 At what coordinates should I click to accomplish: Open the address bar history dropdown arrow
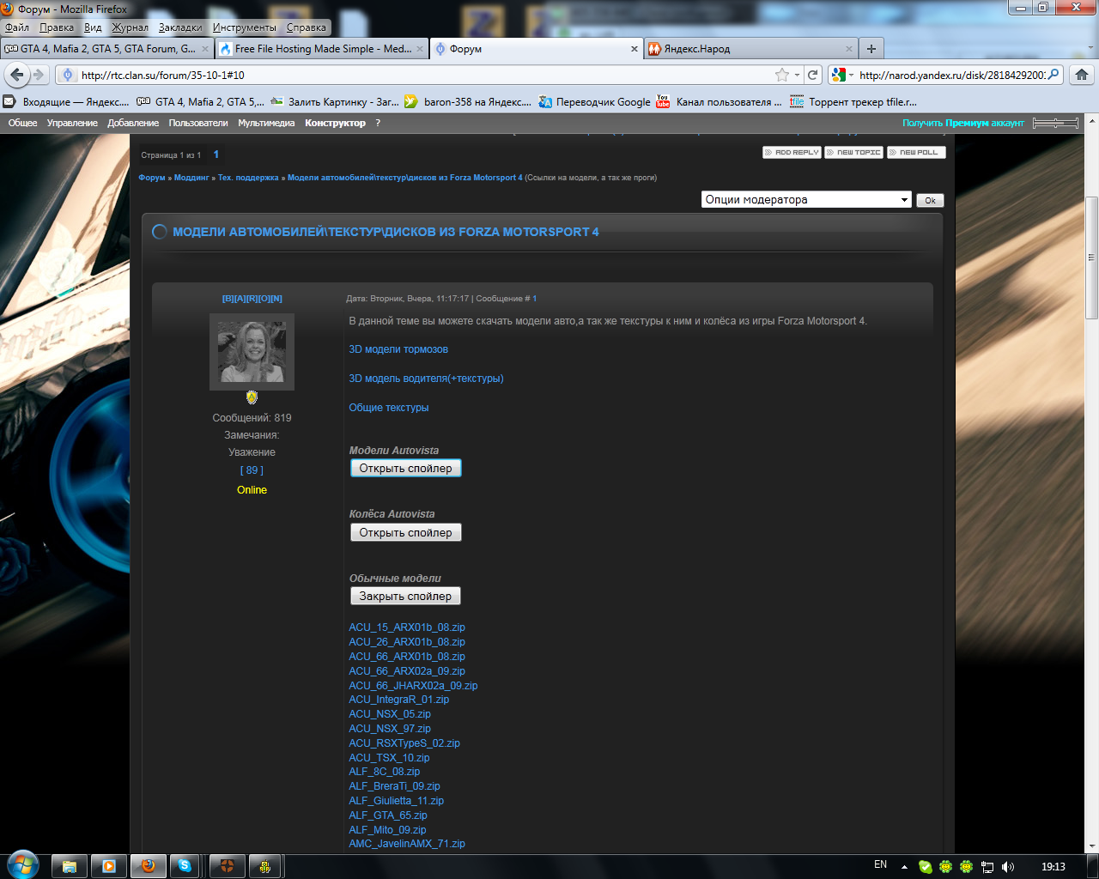point(797,75)
